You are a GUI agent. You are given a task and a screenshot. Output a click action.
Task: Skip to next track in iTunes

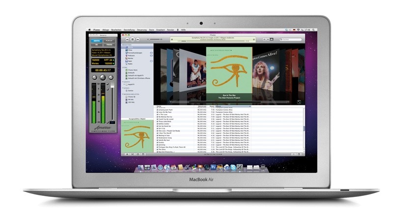pos(138,39)
